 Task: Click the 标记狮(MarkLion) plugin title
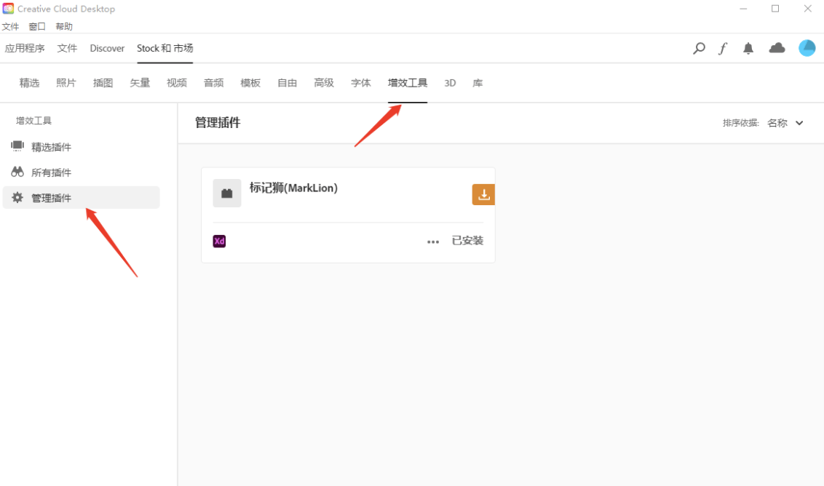293,188
